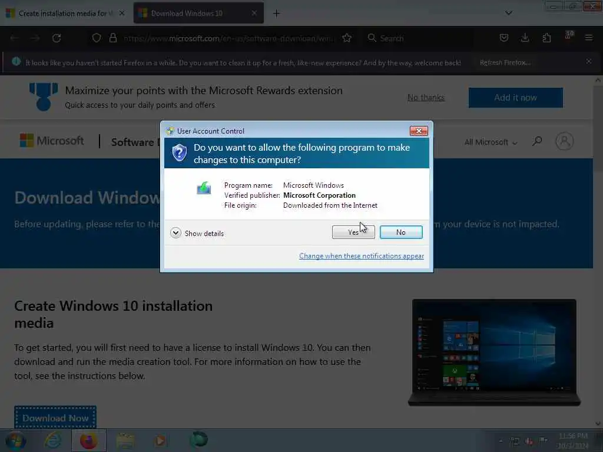Switch to the Download Windows 10 tab
Image resolution: width=603 pixels, height=452 pixels.
point(193,14)
